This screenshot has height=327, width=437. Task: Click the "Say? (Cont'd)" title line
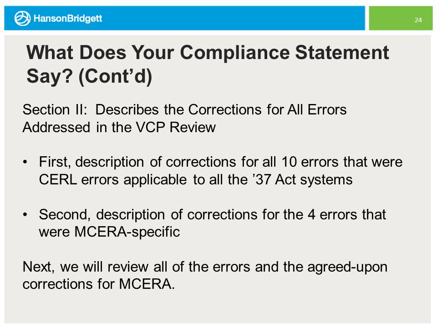point(89,76)
